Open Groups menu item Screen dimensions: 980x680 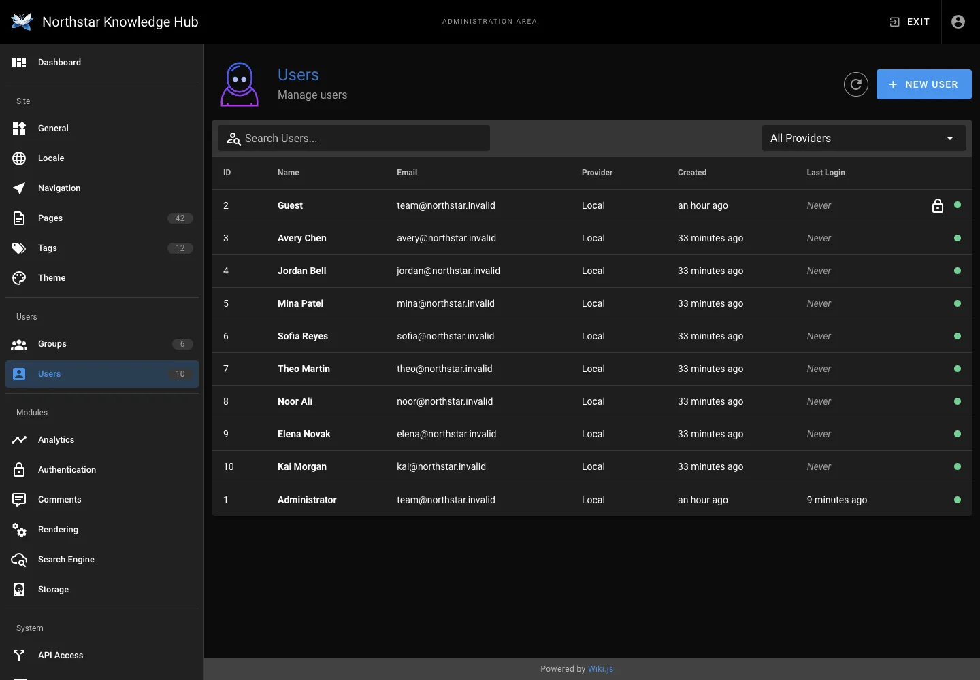pyautogui.click(x=102, y=344)
